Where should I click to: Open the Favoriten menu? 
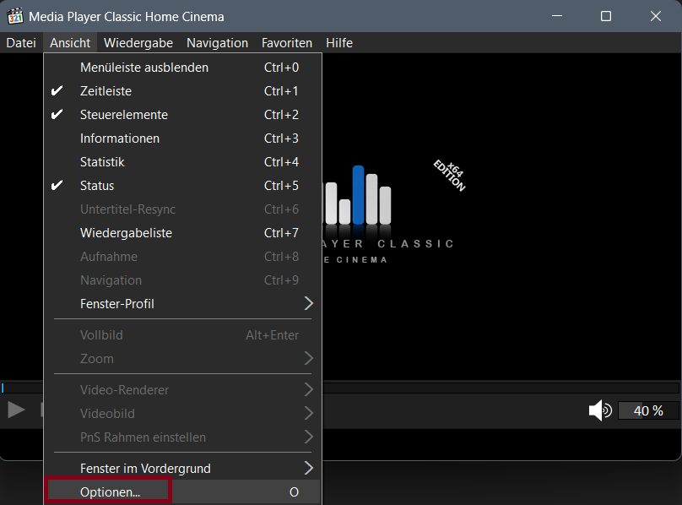(x=287, y=43)
